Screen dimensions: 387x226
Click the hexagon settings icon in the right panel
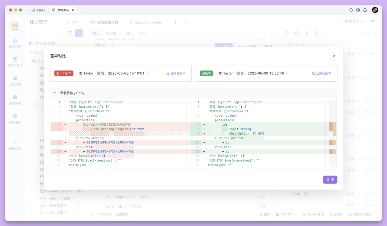pos(317,33)
